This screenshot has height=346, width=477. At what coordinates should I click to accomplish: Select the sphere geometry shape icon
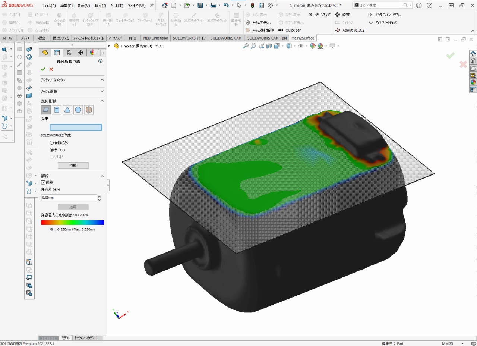(78, 110)
